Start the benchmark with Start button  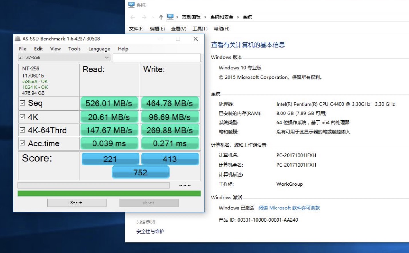pyautogui.click(x=77, y=203)
